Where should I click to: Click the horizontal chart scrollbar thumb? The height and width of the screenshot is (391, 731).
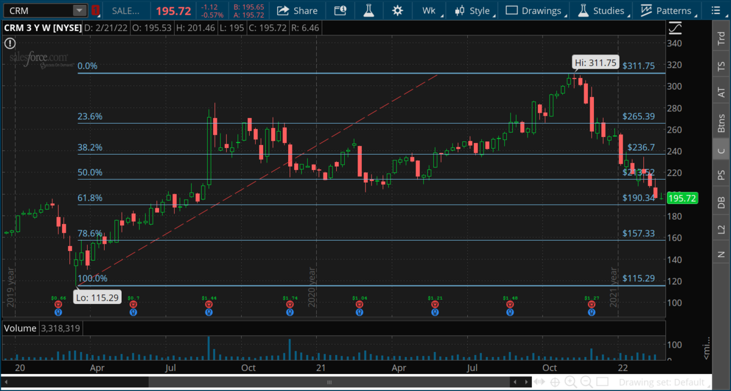coord(328,382)
